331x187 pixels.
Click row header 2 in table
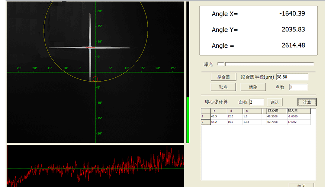coord(206,122)
